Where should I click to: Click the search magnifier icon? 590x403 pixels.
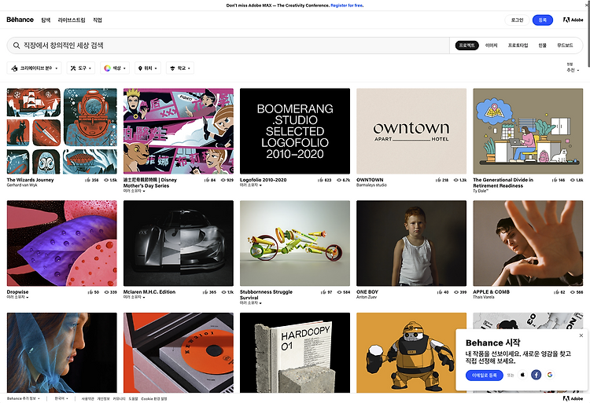click(x=17, y=46)
